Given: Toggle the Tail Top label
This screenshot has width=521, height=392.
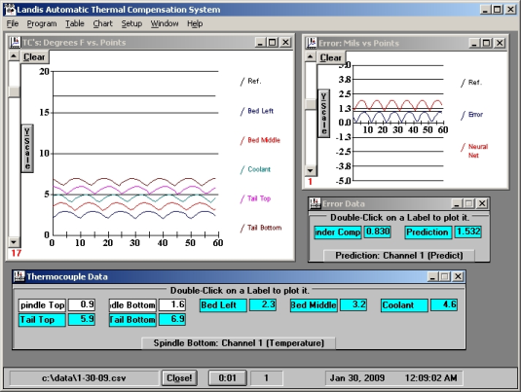Looking at the screenshot, I should tap(42, 320).
